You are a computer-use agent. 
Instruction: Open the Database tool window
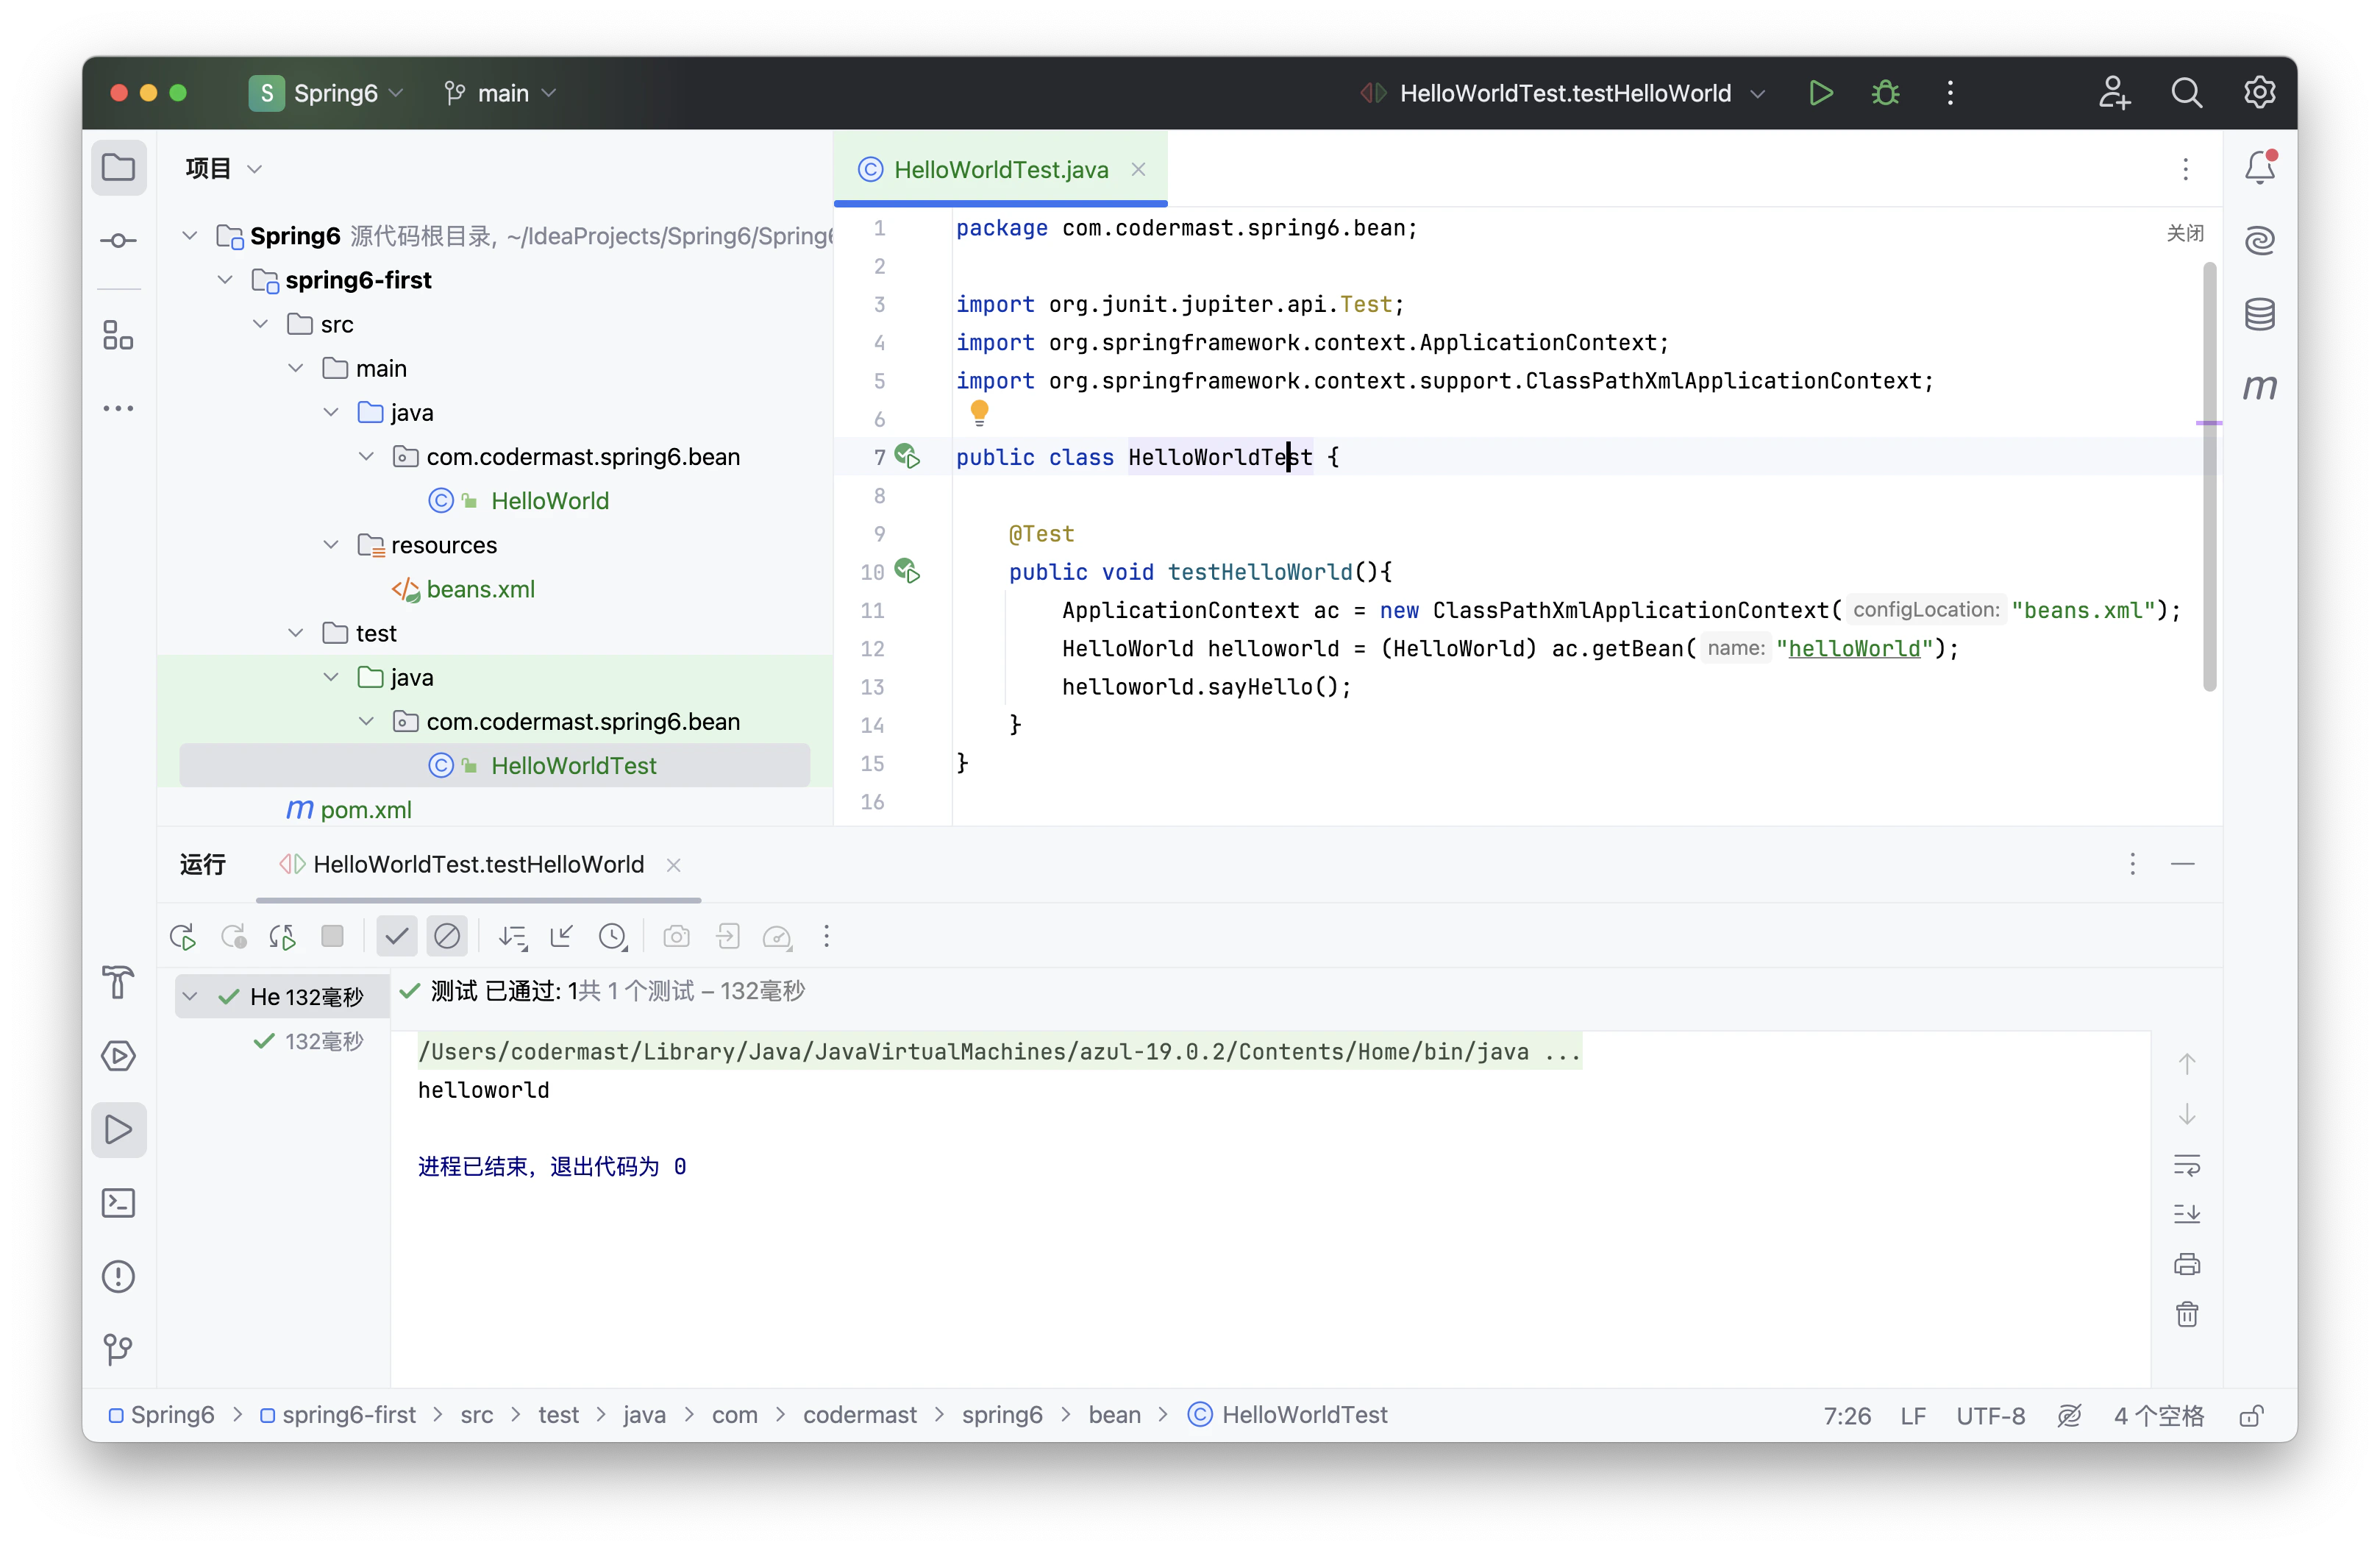pyautogui.click(x=2259, y=314)
